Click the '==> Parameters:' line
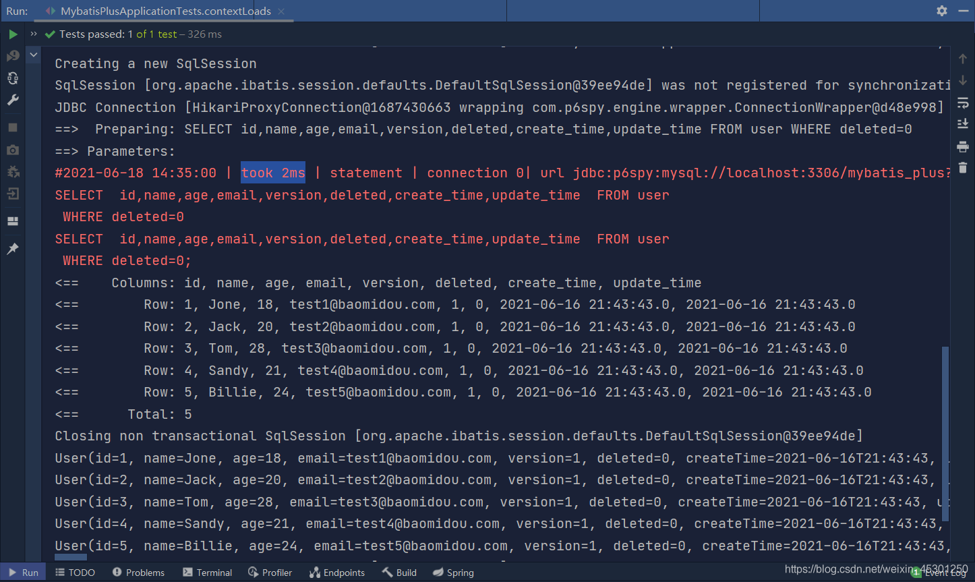 click(x=115, y=152)
